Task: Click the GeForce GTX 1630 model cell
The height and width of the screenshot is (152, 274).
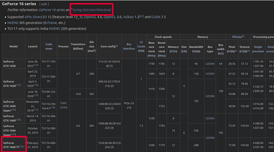Action: coord(13,64)
